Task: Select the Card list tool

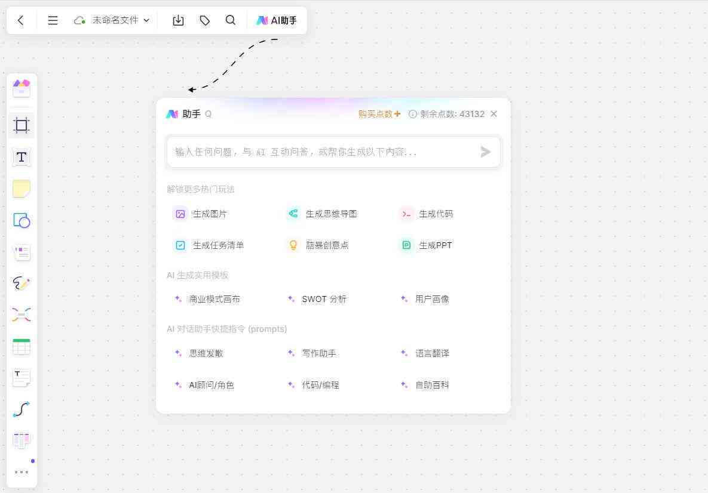Action: (22, 252)
